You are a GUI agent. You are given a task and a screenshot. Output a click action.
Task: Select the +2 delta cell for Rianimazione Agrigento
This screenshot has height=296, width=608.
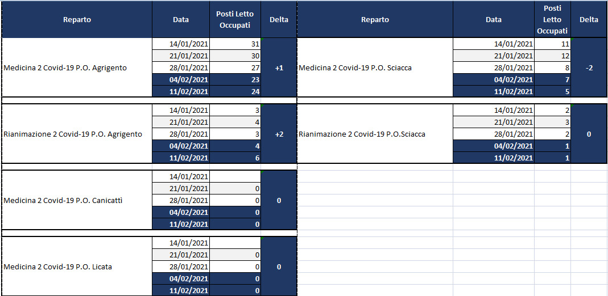[279, 134]
